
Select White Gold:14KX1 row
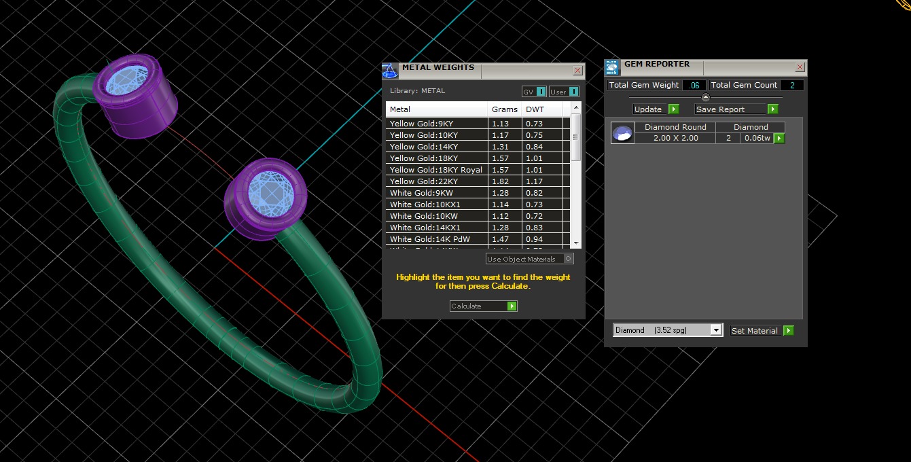[x=478, y=228]
